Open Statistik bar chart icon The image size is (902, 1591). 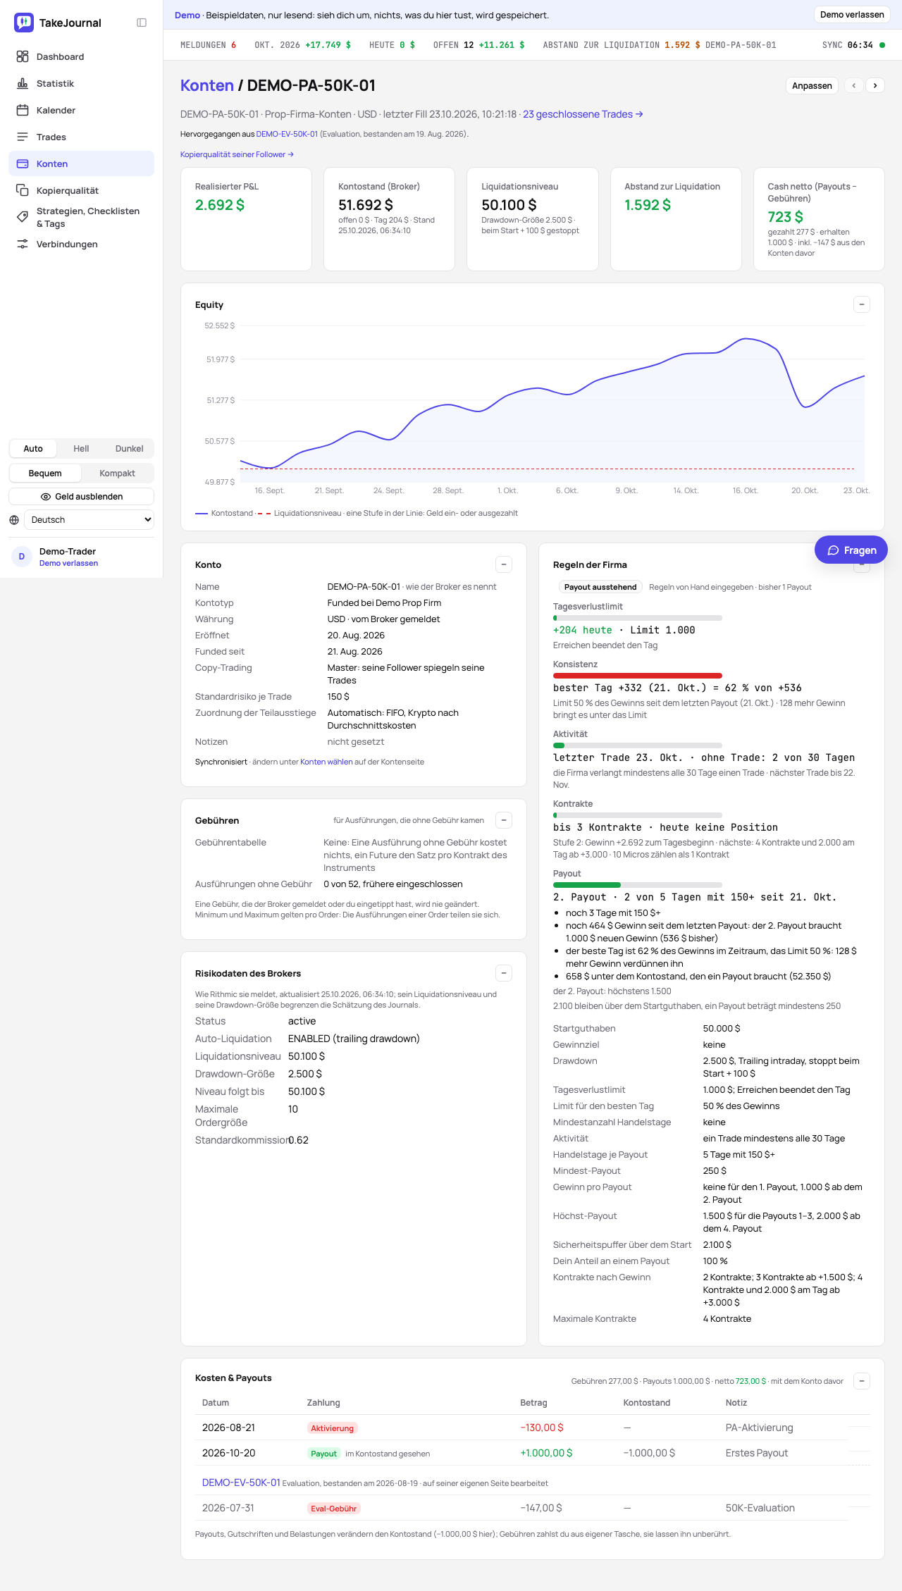(x=23, y=83)
